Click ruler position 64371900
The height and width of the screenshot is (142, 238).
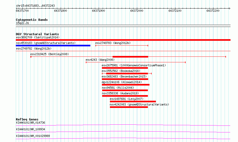click(x=98, y=11)
